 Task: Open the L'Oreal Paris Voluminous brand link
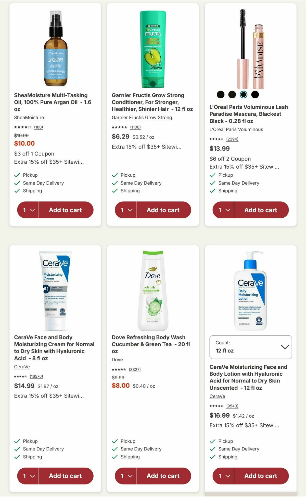point(236,130)
